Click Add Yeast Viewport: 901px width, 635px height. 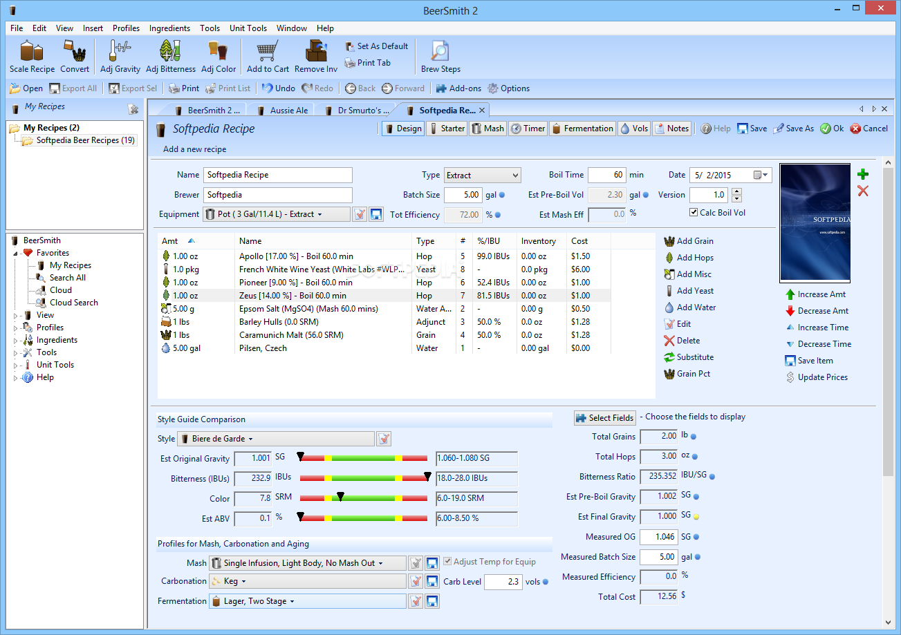[689, 291]
